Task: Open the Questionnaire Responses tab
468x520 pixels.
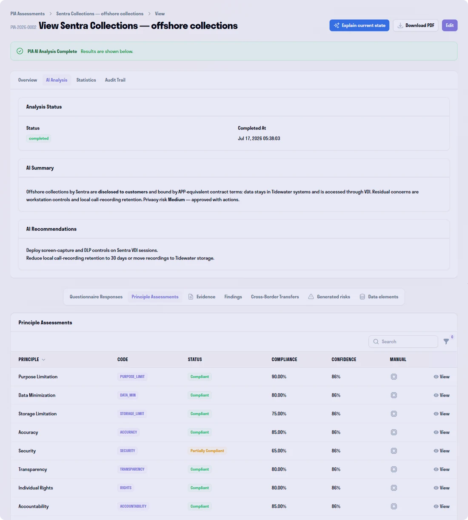Action: [x=96, y=297]
